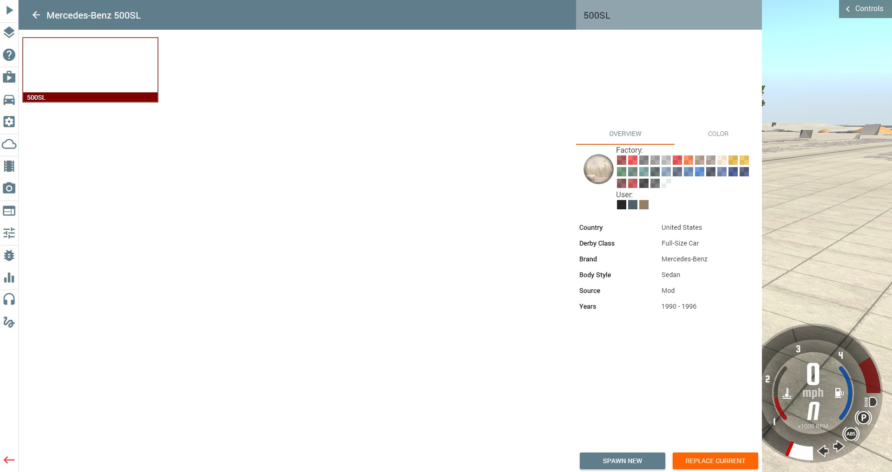Screen dimensions: 892x472
Task: Click the REPLACE CURRENT button
Action: point(715,461)
